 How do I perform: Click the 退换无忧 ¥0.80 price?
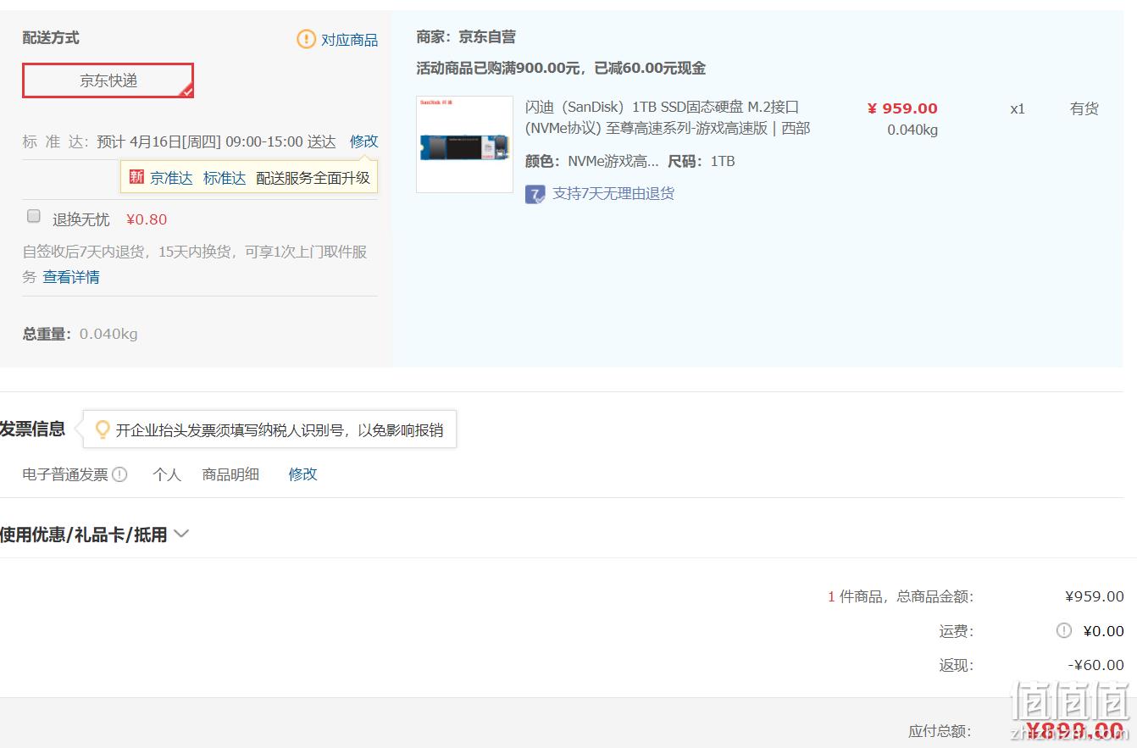tap(147, 219)
